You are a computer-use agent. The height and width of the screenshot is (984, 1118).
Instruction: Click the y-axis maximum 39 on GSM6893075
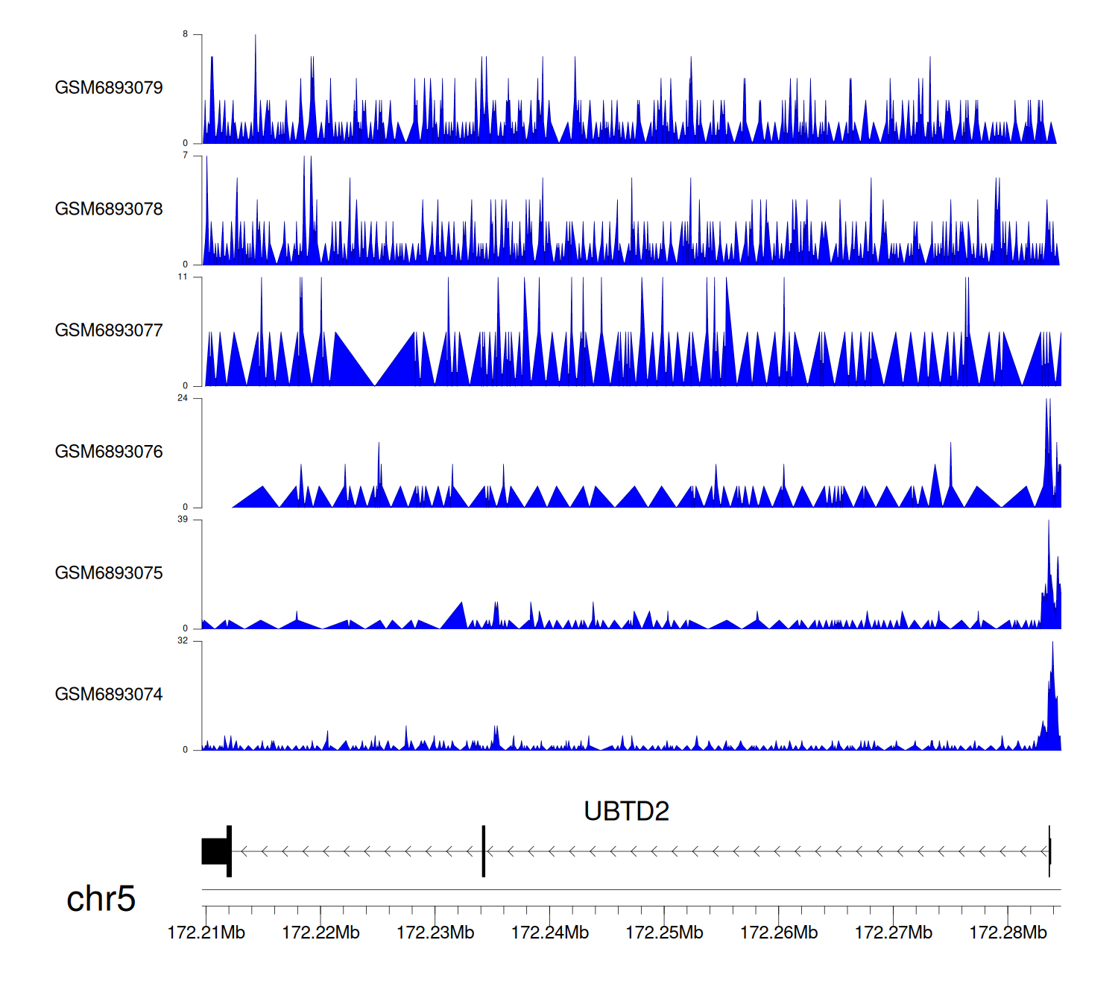click(x=183, y=520)
